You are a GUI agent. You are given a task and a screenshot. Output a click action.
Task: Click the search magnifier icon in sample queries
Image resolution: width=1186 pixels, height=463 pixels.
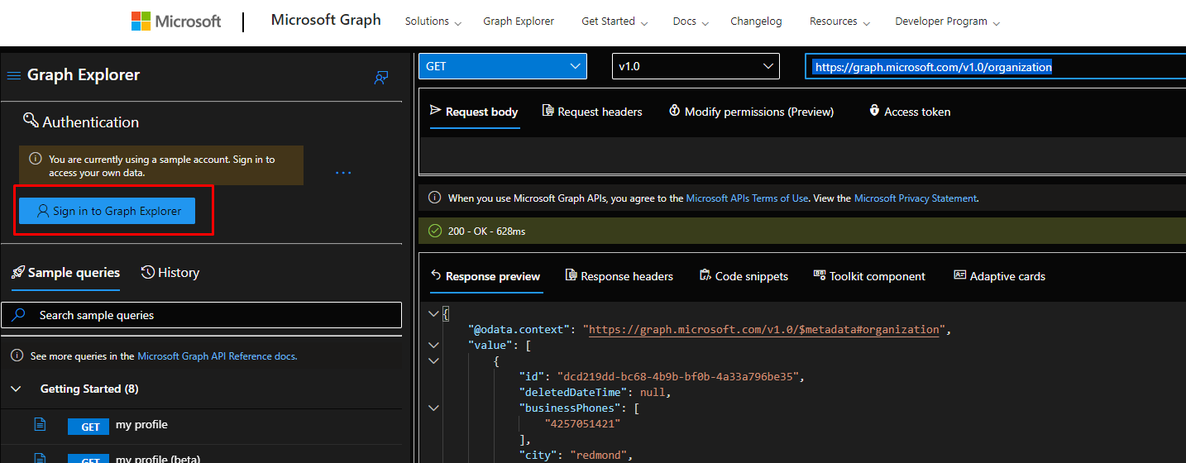pos(19,315)
